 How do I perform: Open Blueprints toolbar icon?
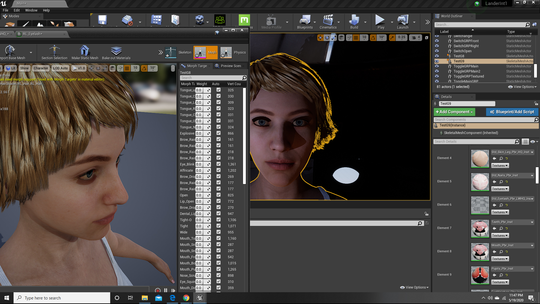coord(305,22)
